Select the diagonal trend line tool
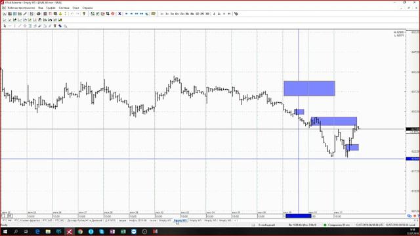The width and height of the screenshot is (420, 236). [20, 26]
